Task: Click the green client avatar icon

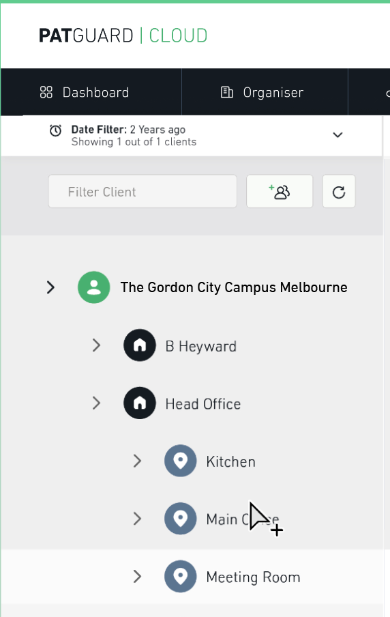Action: tap(94, 287)
